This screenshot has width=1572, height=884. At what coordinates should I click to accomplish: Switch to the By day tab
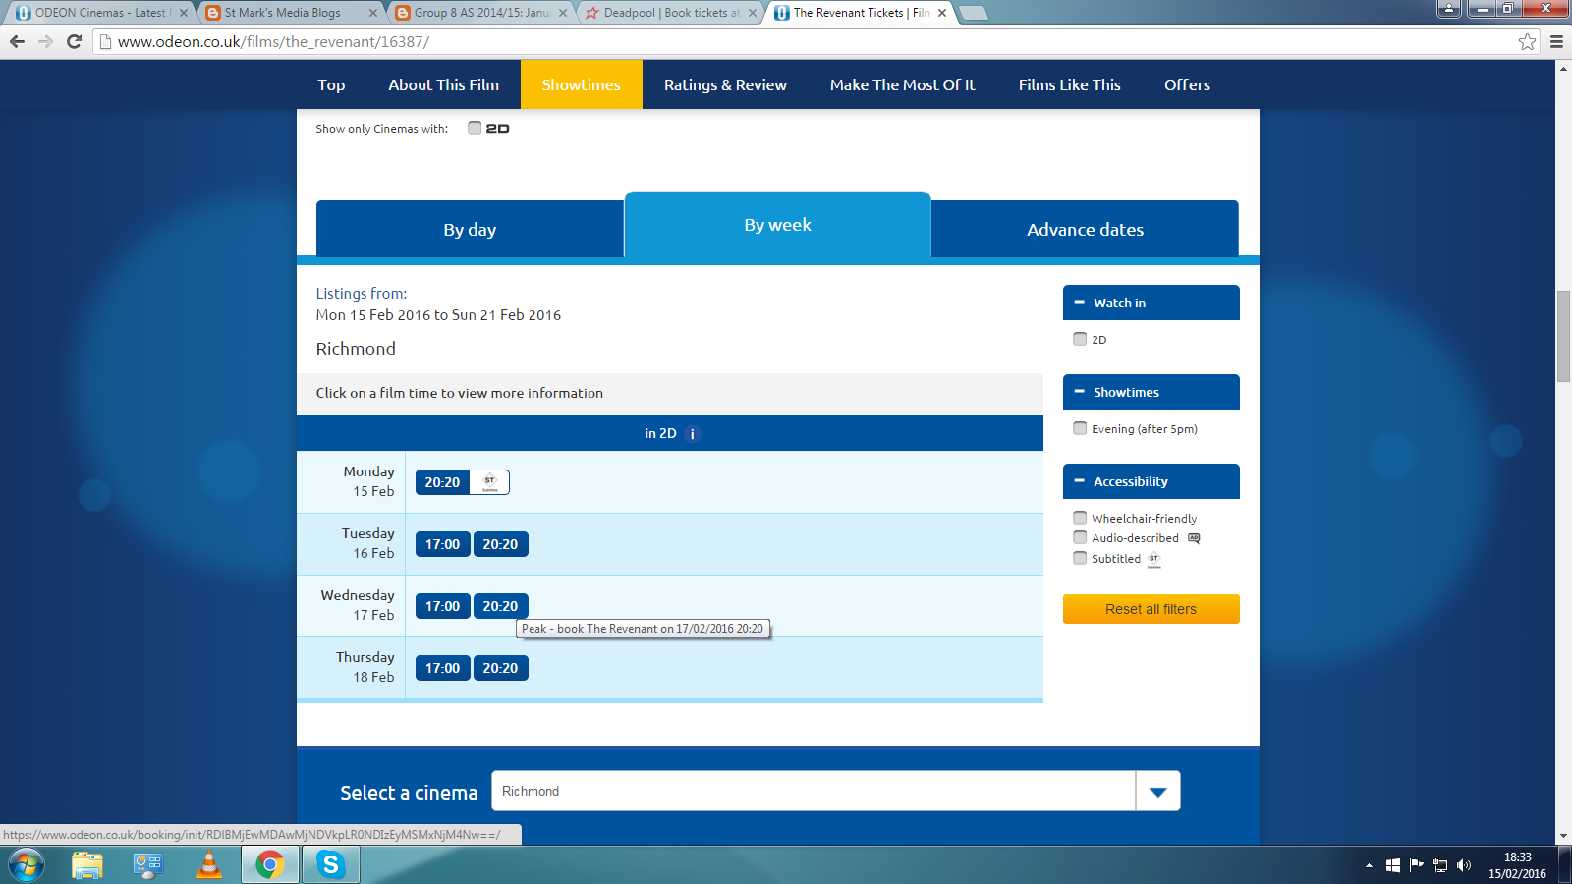point(470,230)
